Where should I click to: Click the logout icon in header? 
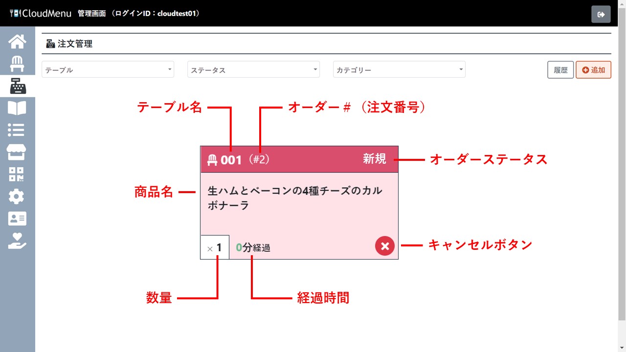pos(601,14)
